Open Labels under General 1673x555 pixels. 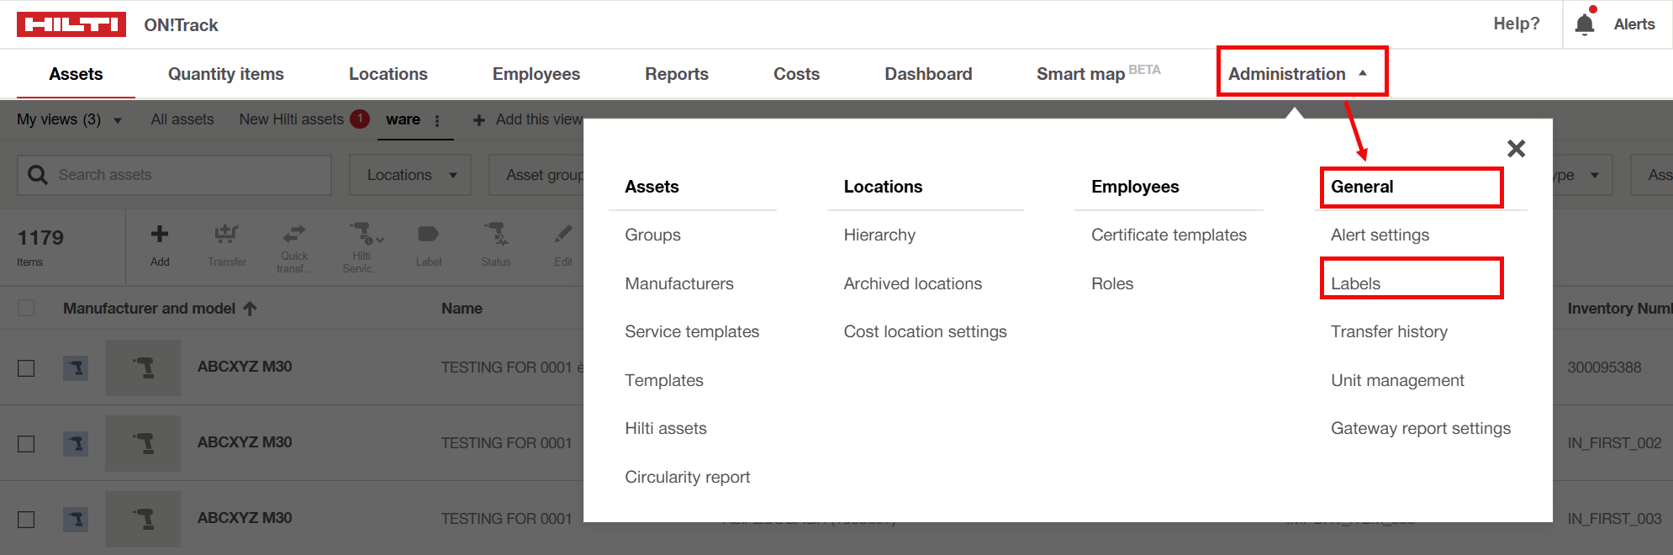1355,283
